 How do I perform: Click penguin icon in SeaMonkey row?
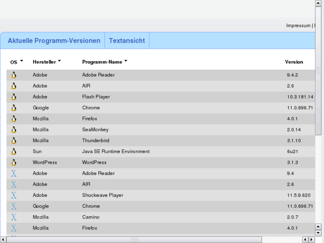pyautogui.click(x=14, y=130)
